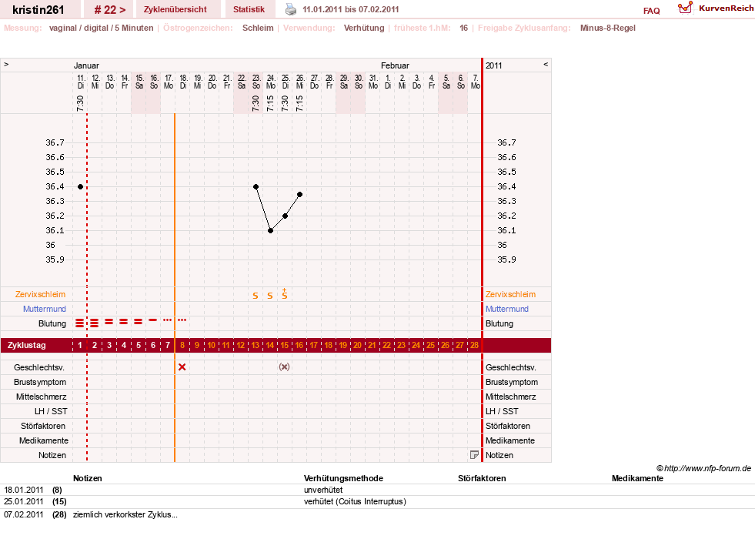
Task: Click the red X intercourse marker on day 8
Action: pos(182,367)
